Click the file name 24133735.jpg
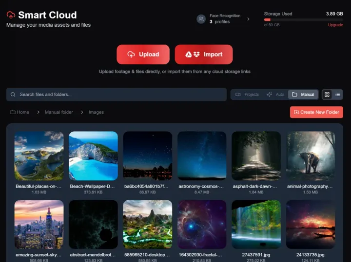The image size is (351, 262). [x=311, y=255]
